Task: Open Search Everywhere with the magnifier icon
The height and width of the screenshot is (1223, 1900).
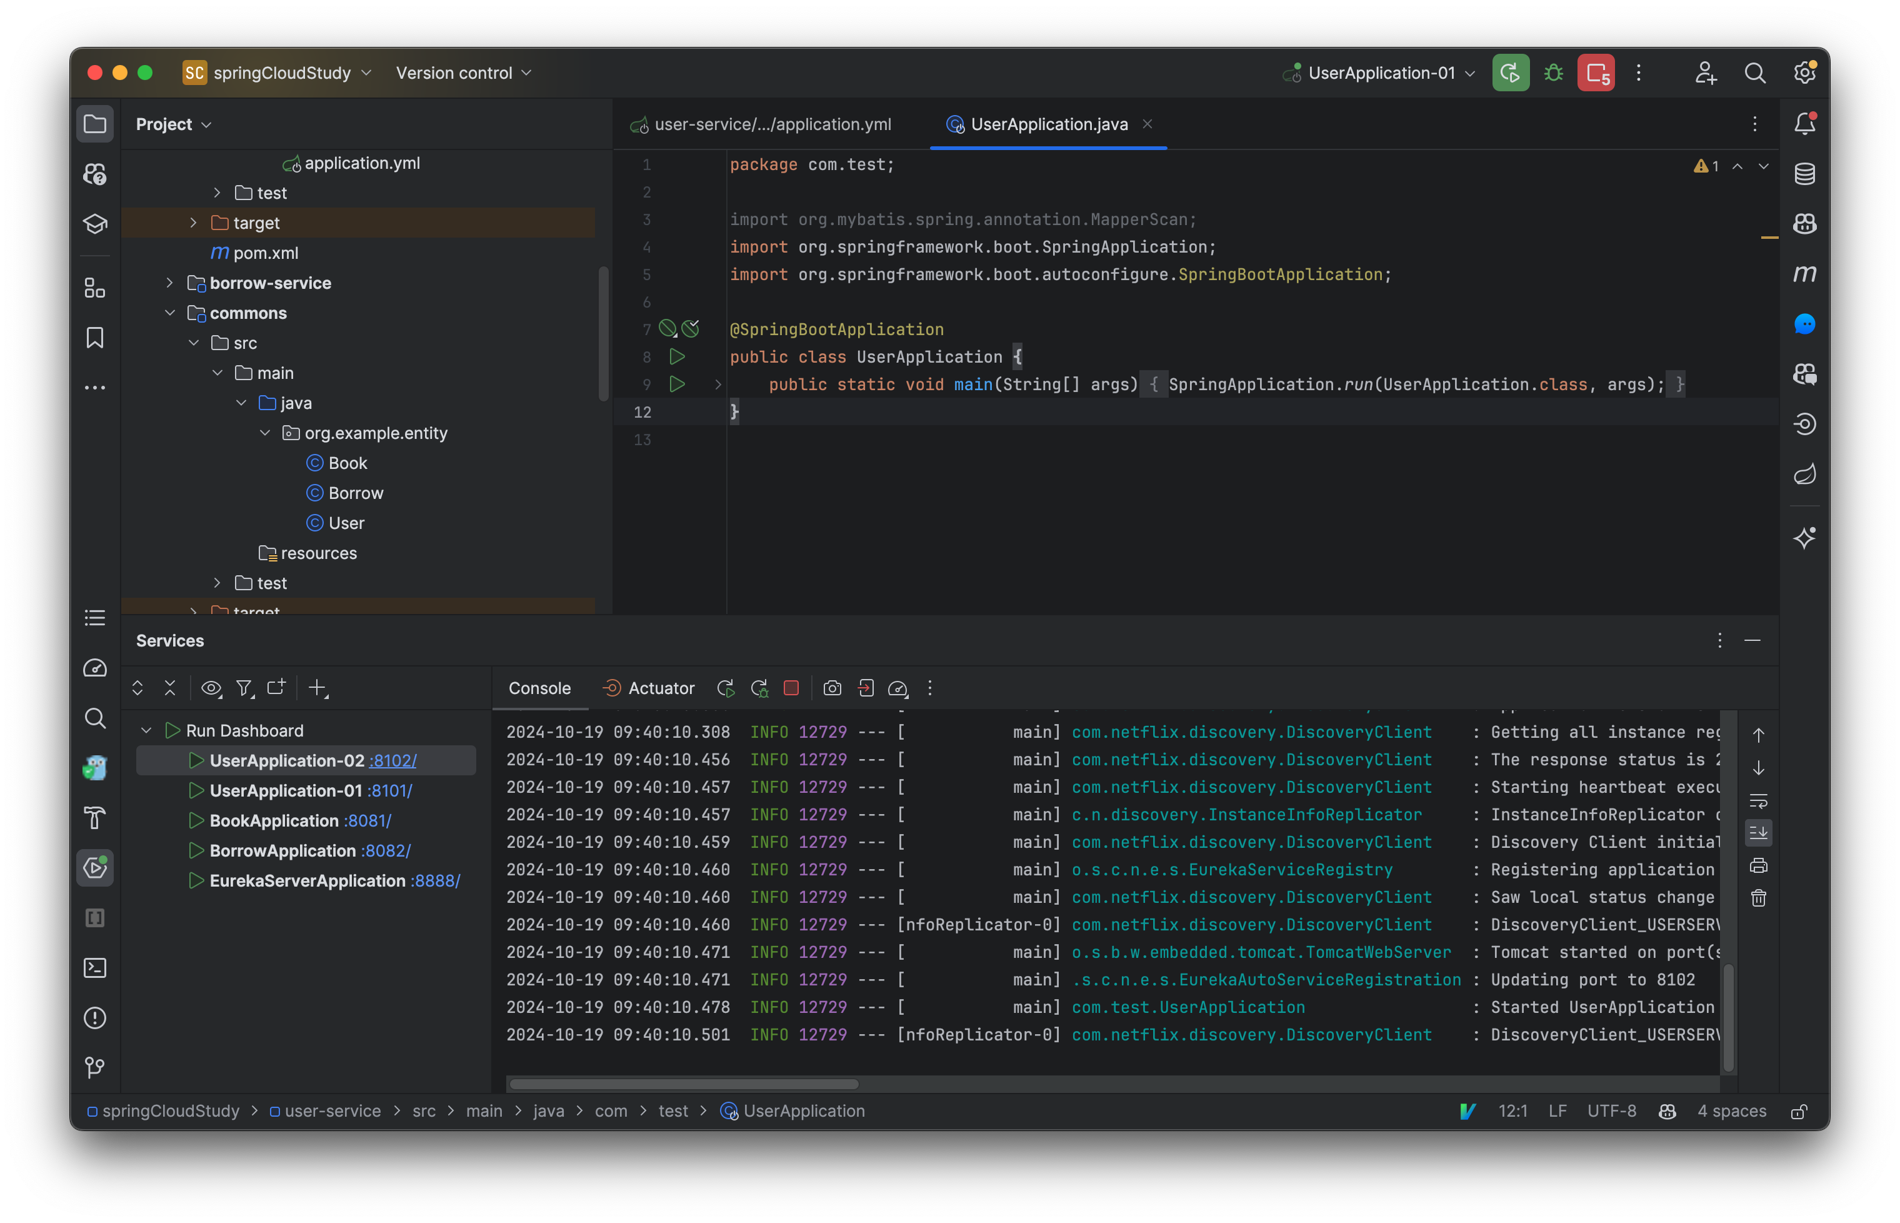Action: click(1756, 73)
